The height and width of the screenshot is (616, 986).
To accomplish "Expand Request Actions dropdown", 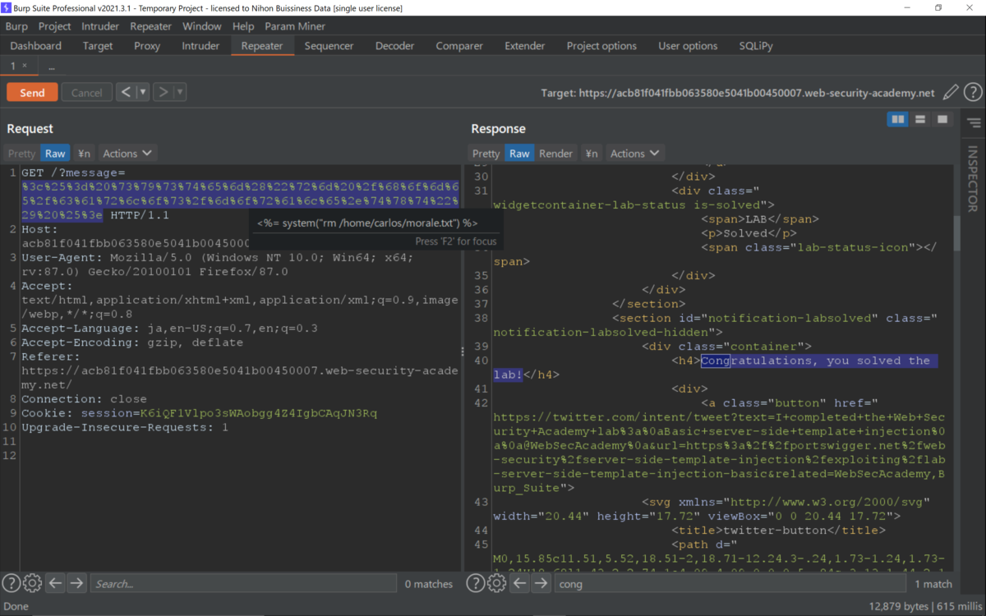I will 127,153.
